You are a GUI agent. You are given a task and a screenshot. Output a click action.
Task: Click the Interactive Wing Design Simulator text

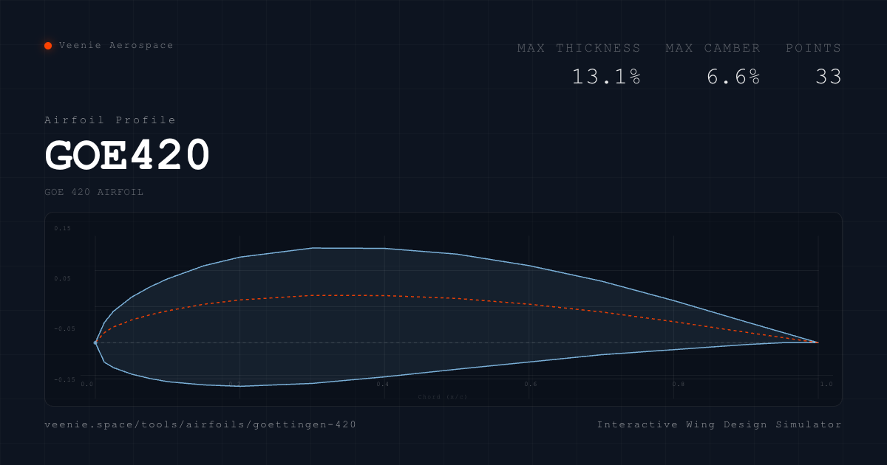[719, 425]
